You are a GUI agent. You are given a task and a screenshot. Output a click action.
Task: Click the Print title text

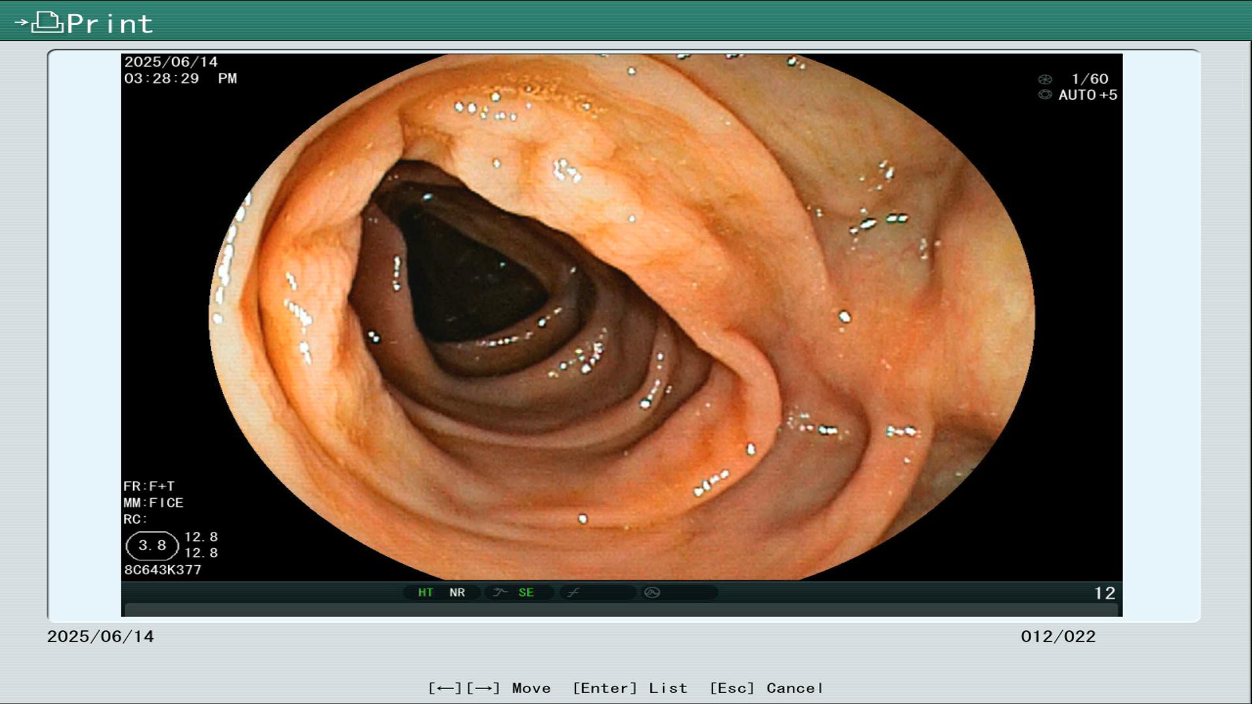tap(110, 23)
